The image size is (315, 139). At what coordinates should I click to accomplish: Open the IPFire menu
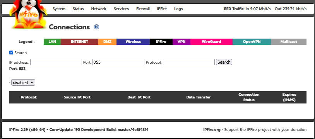(x=162, y=9)
